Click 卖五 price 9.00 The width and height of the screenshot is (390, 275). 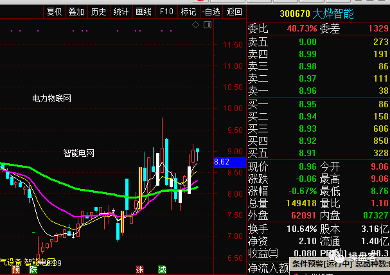(308, 42)
